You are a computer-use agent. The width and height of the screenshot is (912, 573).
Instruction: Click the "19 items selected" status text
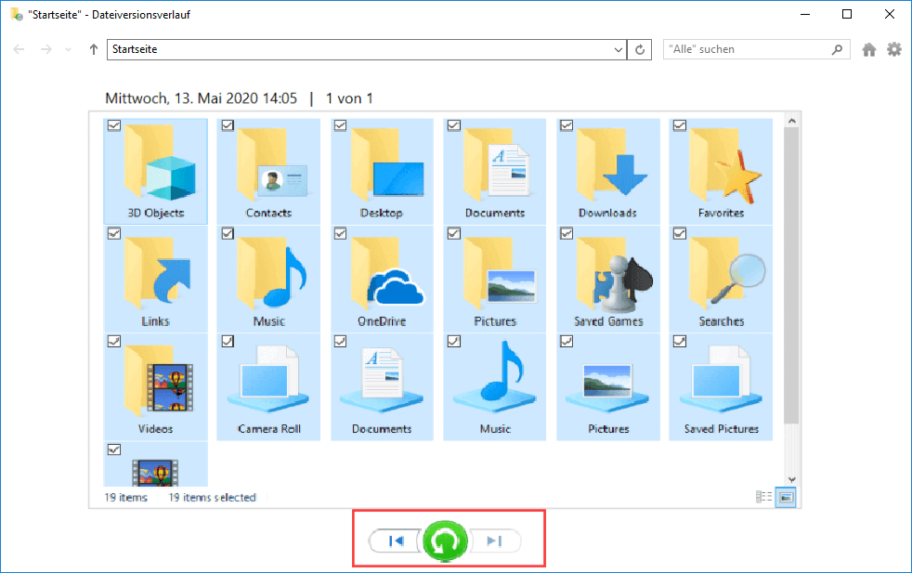point(213,498)
